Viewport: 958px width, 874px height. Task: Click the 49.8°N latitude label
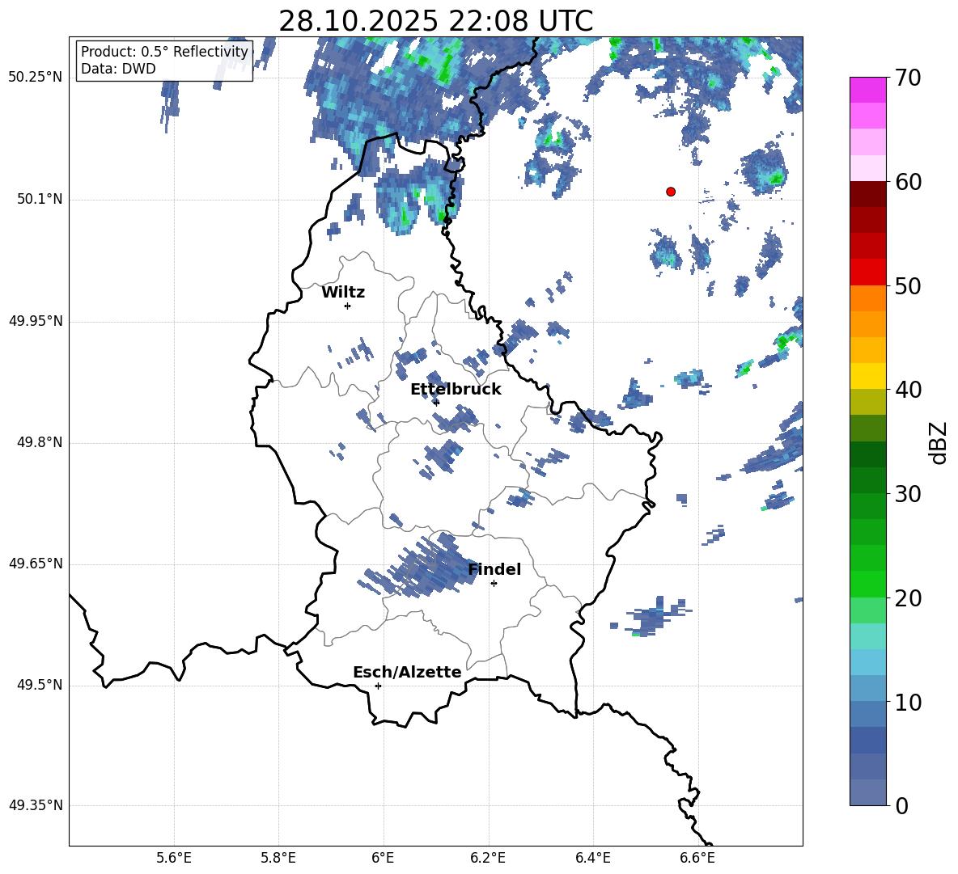point(40,442)
